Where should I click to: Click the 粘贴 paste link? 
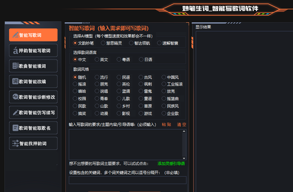tap(166, 125)
